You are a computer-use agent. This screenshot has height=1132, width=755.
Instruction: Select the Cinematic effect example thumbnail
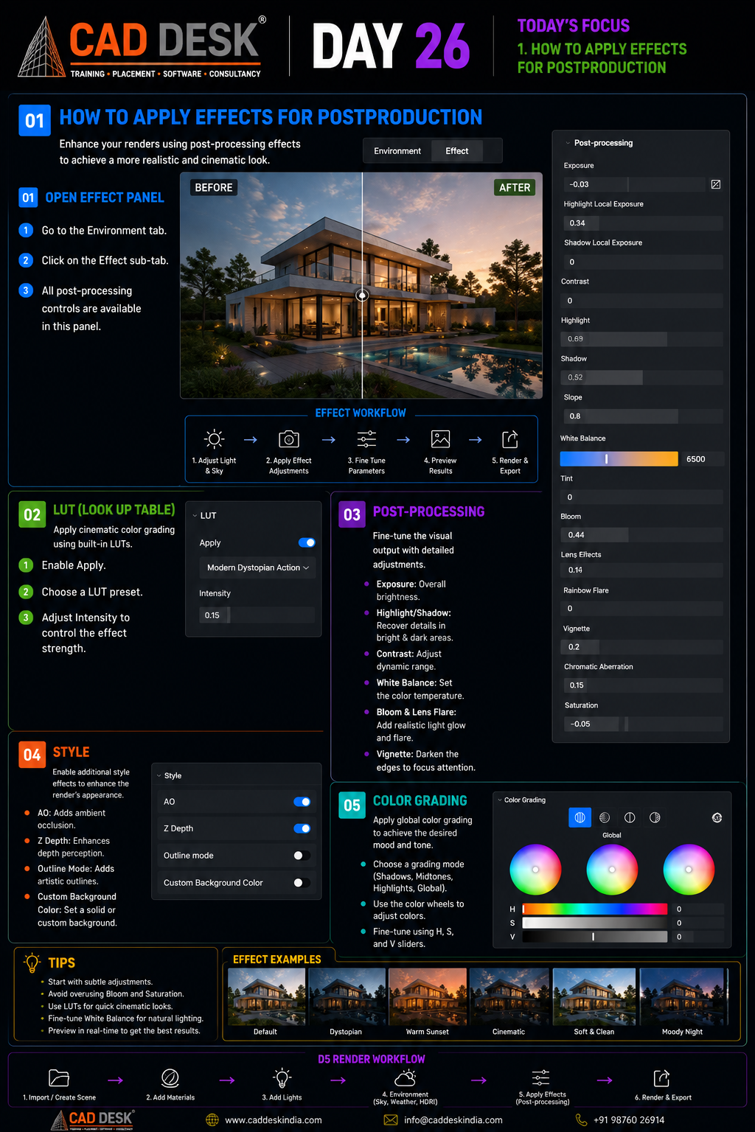pyautogui.click(x=509, y=996)
